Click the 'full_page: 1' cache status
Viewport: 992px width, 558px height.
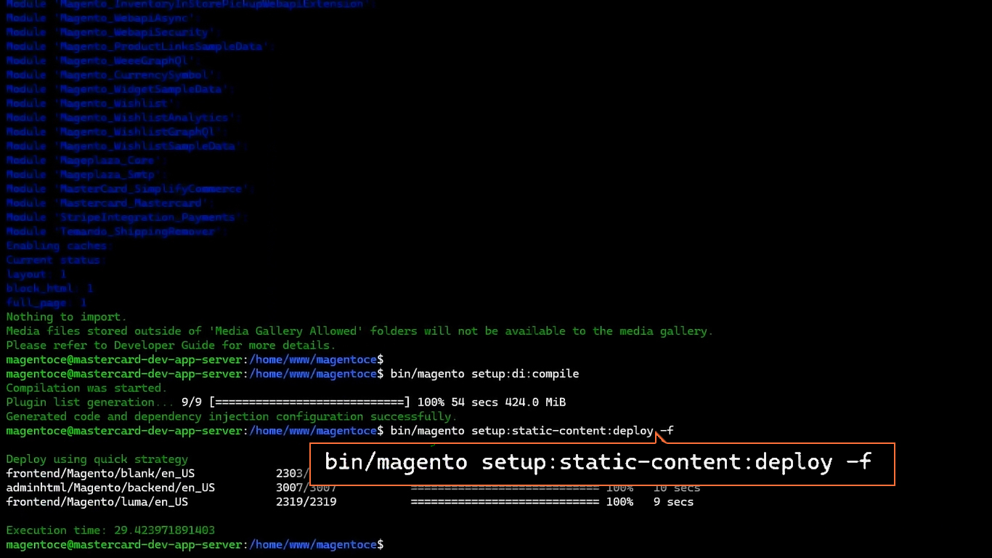click(46, 303)
